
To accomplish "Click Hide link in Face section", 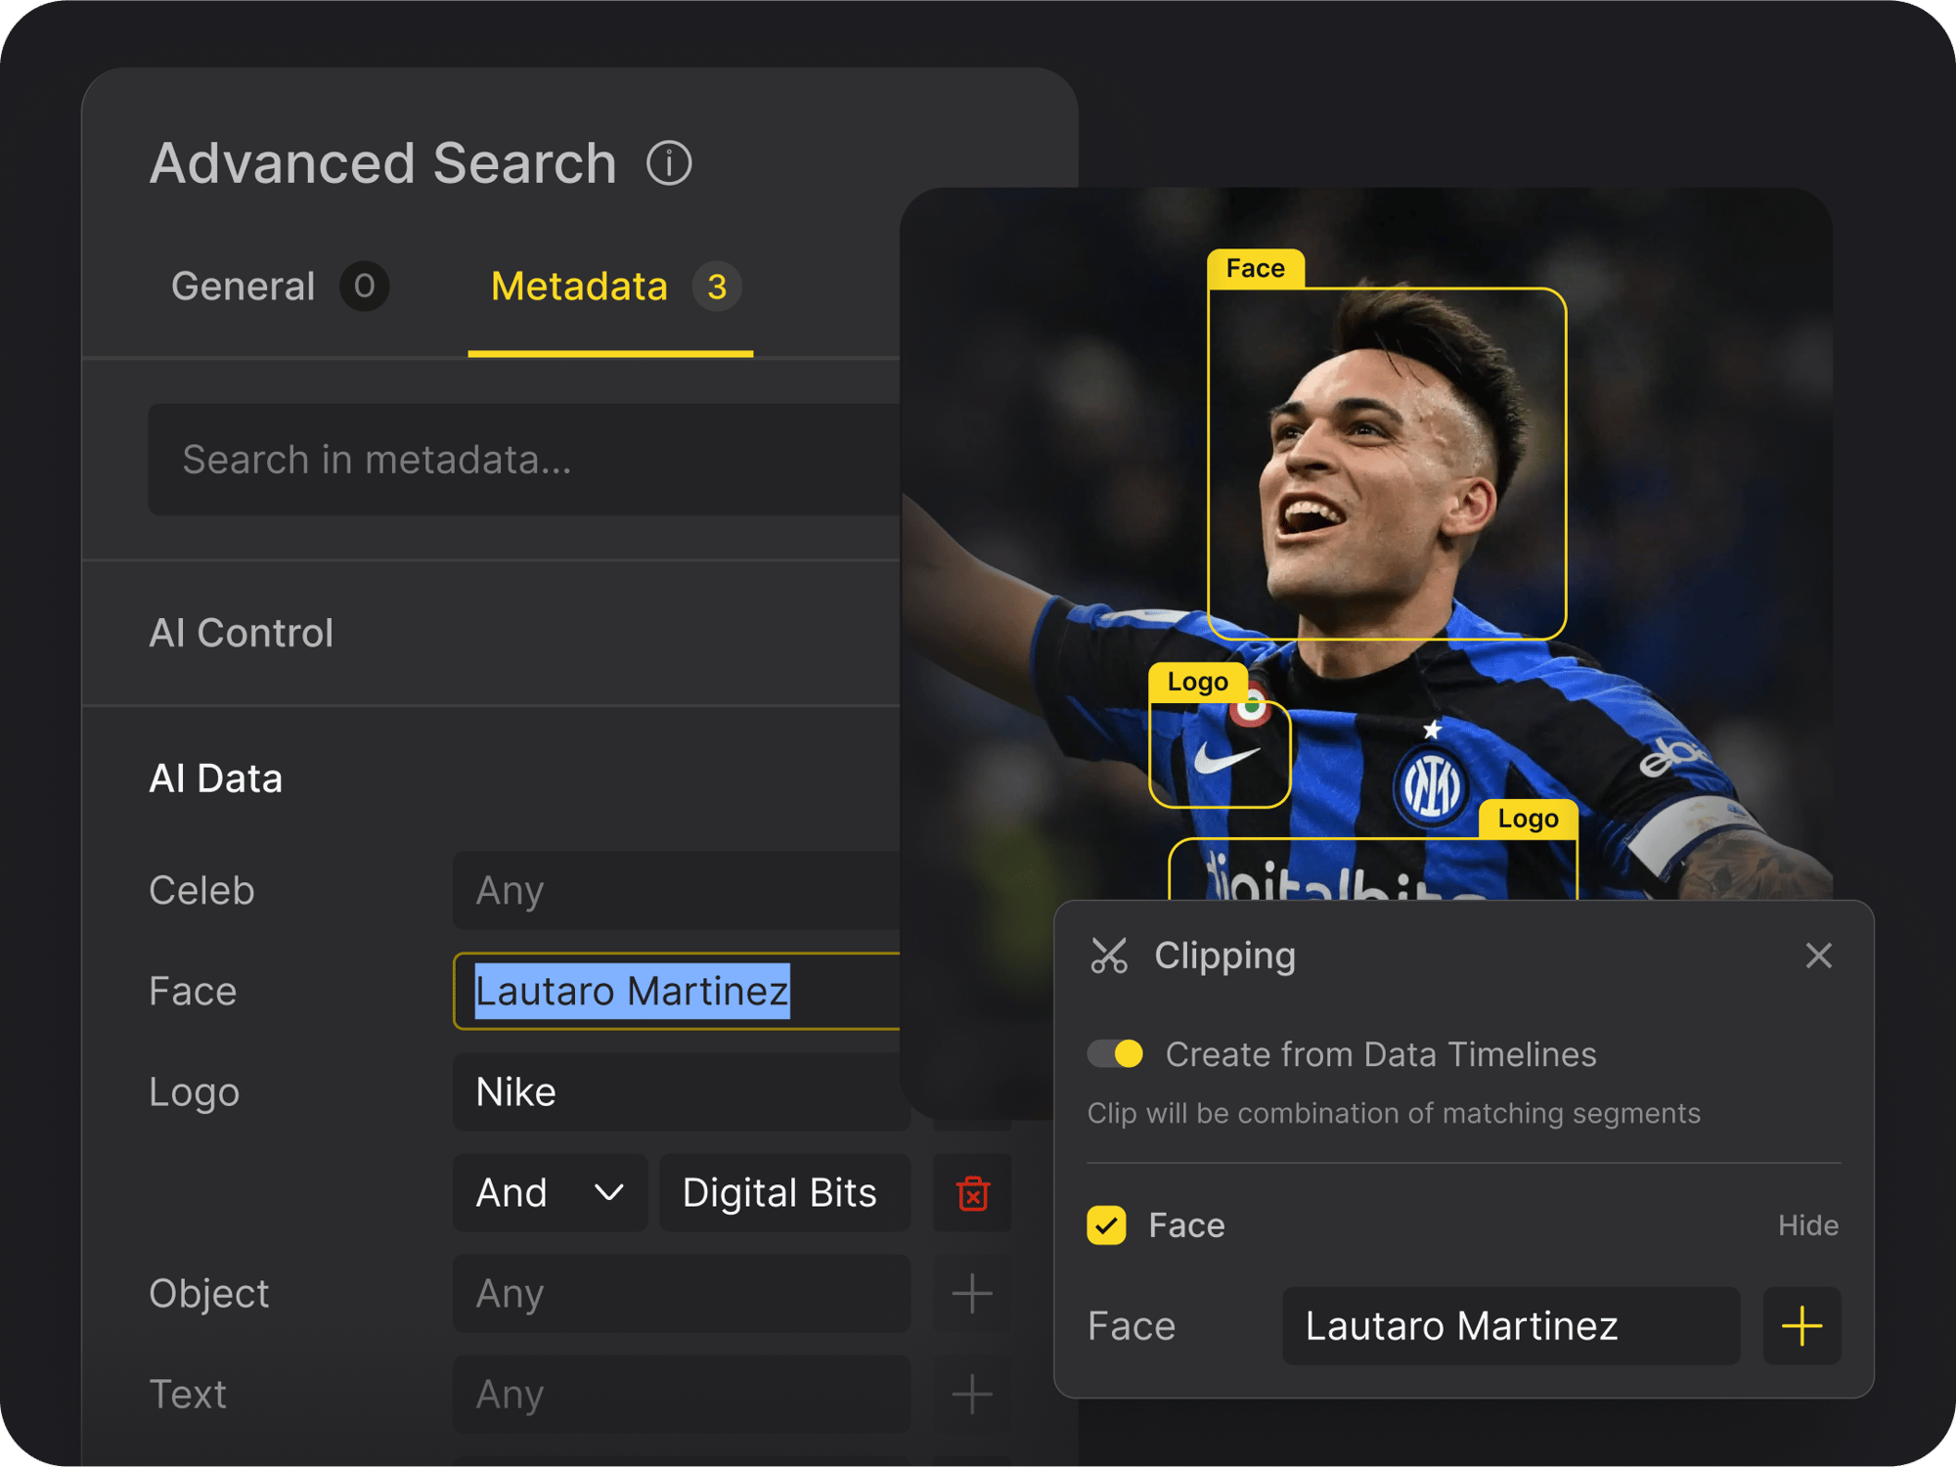I will coord(1807,1225).
